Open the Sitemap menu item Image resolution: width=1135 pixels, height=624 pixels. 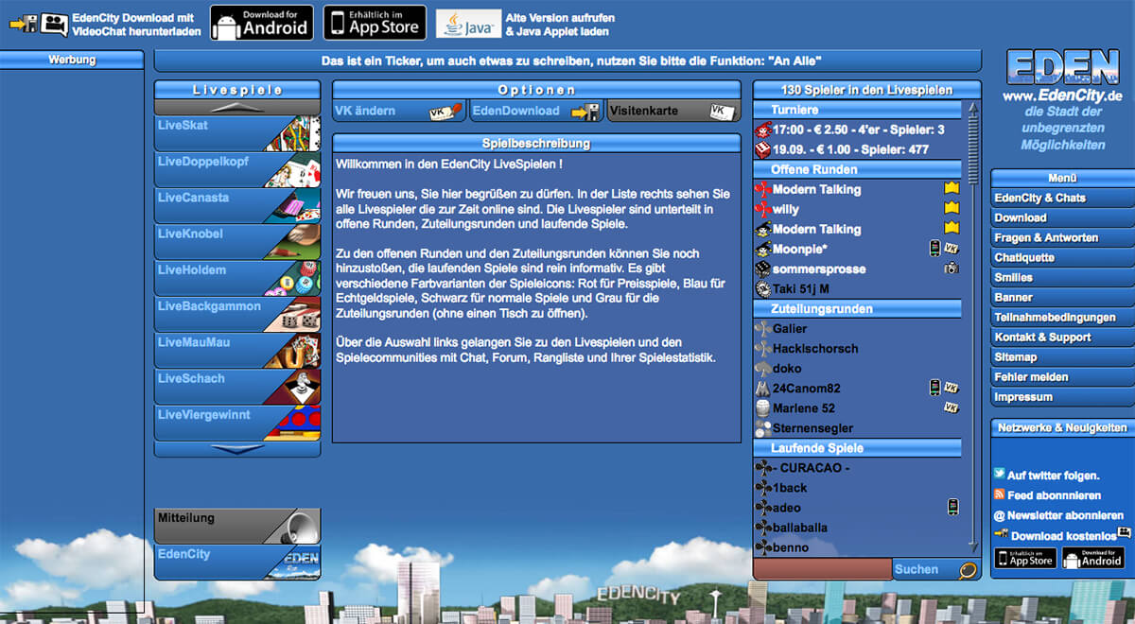(1062, 357)
